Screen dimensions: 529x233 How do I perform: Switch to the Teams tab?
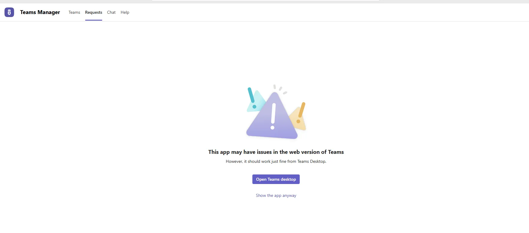pyautogui.click(x=74, y=12)
